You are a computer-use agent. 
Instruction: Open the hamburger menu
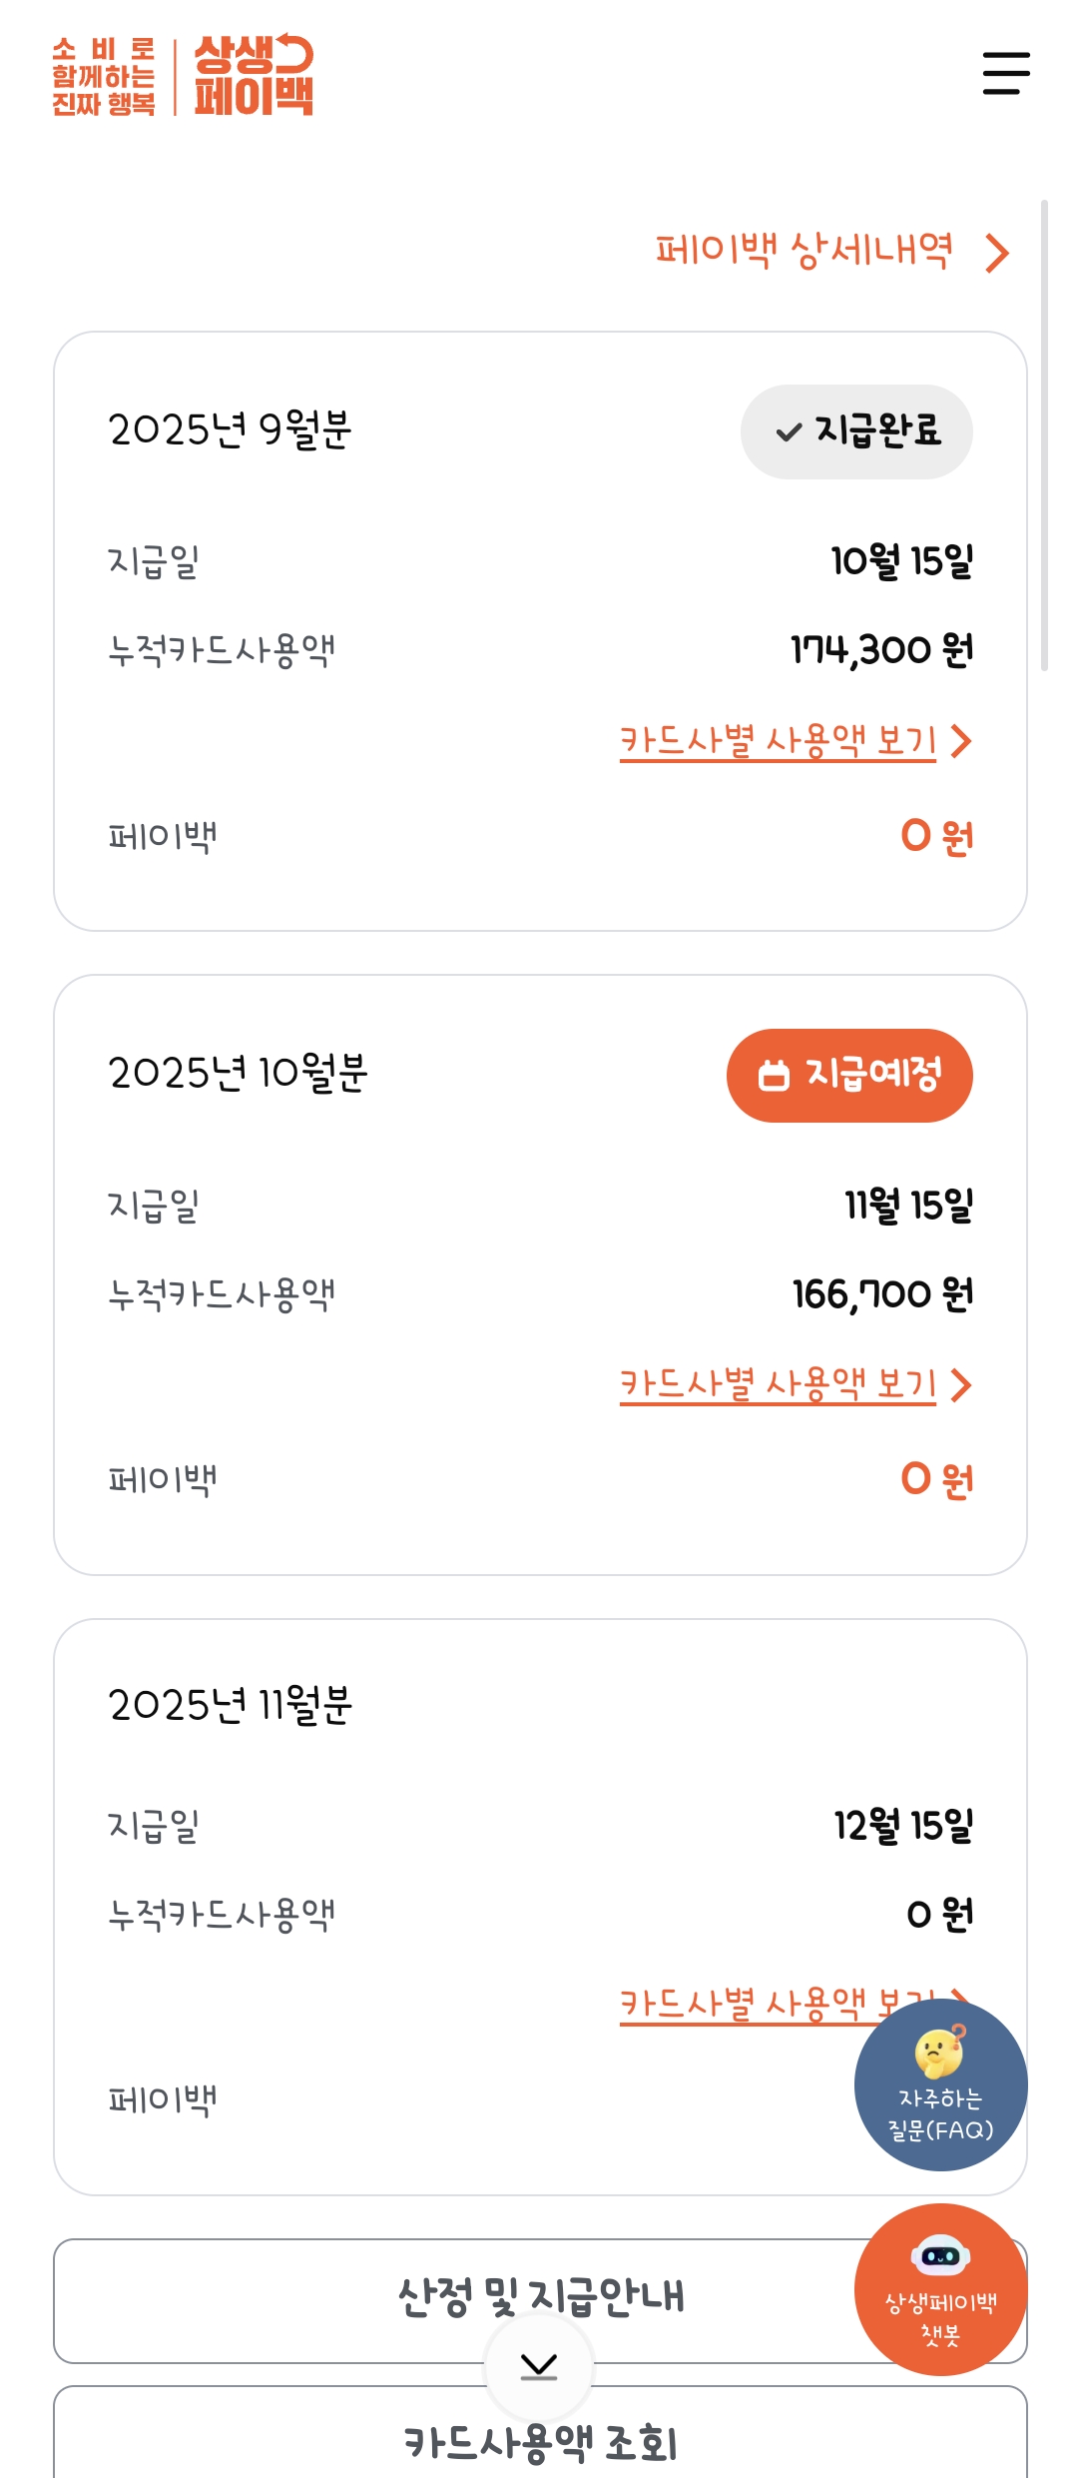pyautogui.click(x=1005, y=74)
